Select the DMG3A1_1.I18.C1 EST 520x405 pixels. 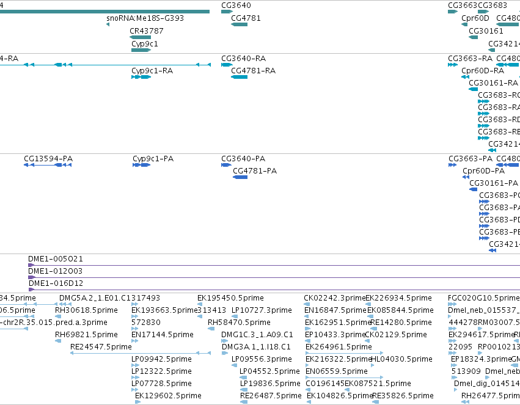224,353
